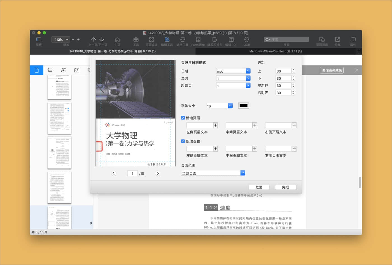Viewport: 392px width, 265px height.
Task: Click zoom in plus button
Action: [x=78, y=40]
